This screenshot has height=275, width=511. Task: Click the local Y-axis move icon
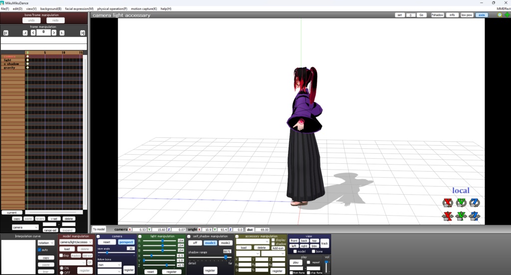(461, 216)
